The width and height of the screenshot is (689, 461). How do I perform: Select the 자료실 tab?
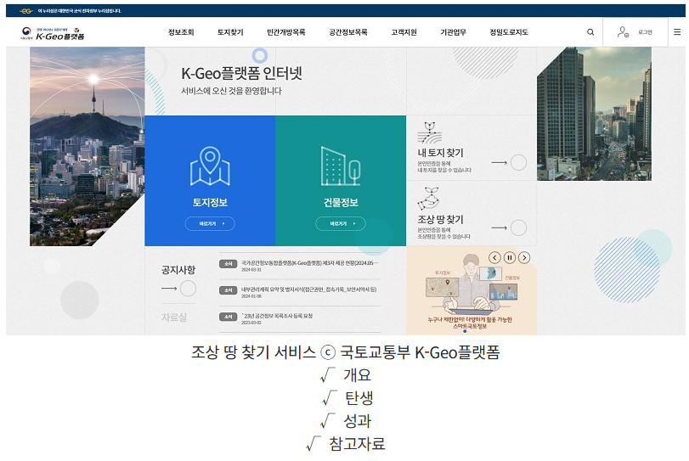174,317
